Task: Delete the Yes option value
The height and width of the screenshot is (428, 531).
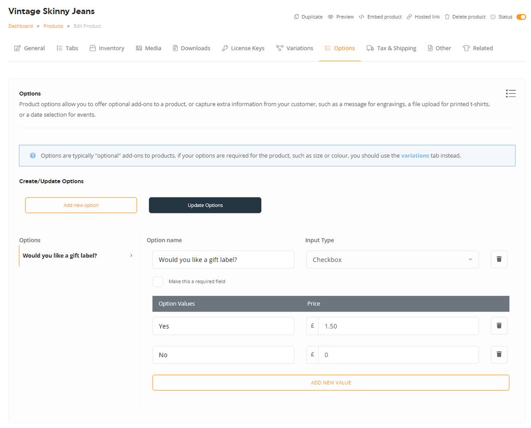Action: pyautogui.click(x=499, y=326)
